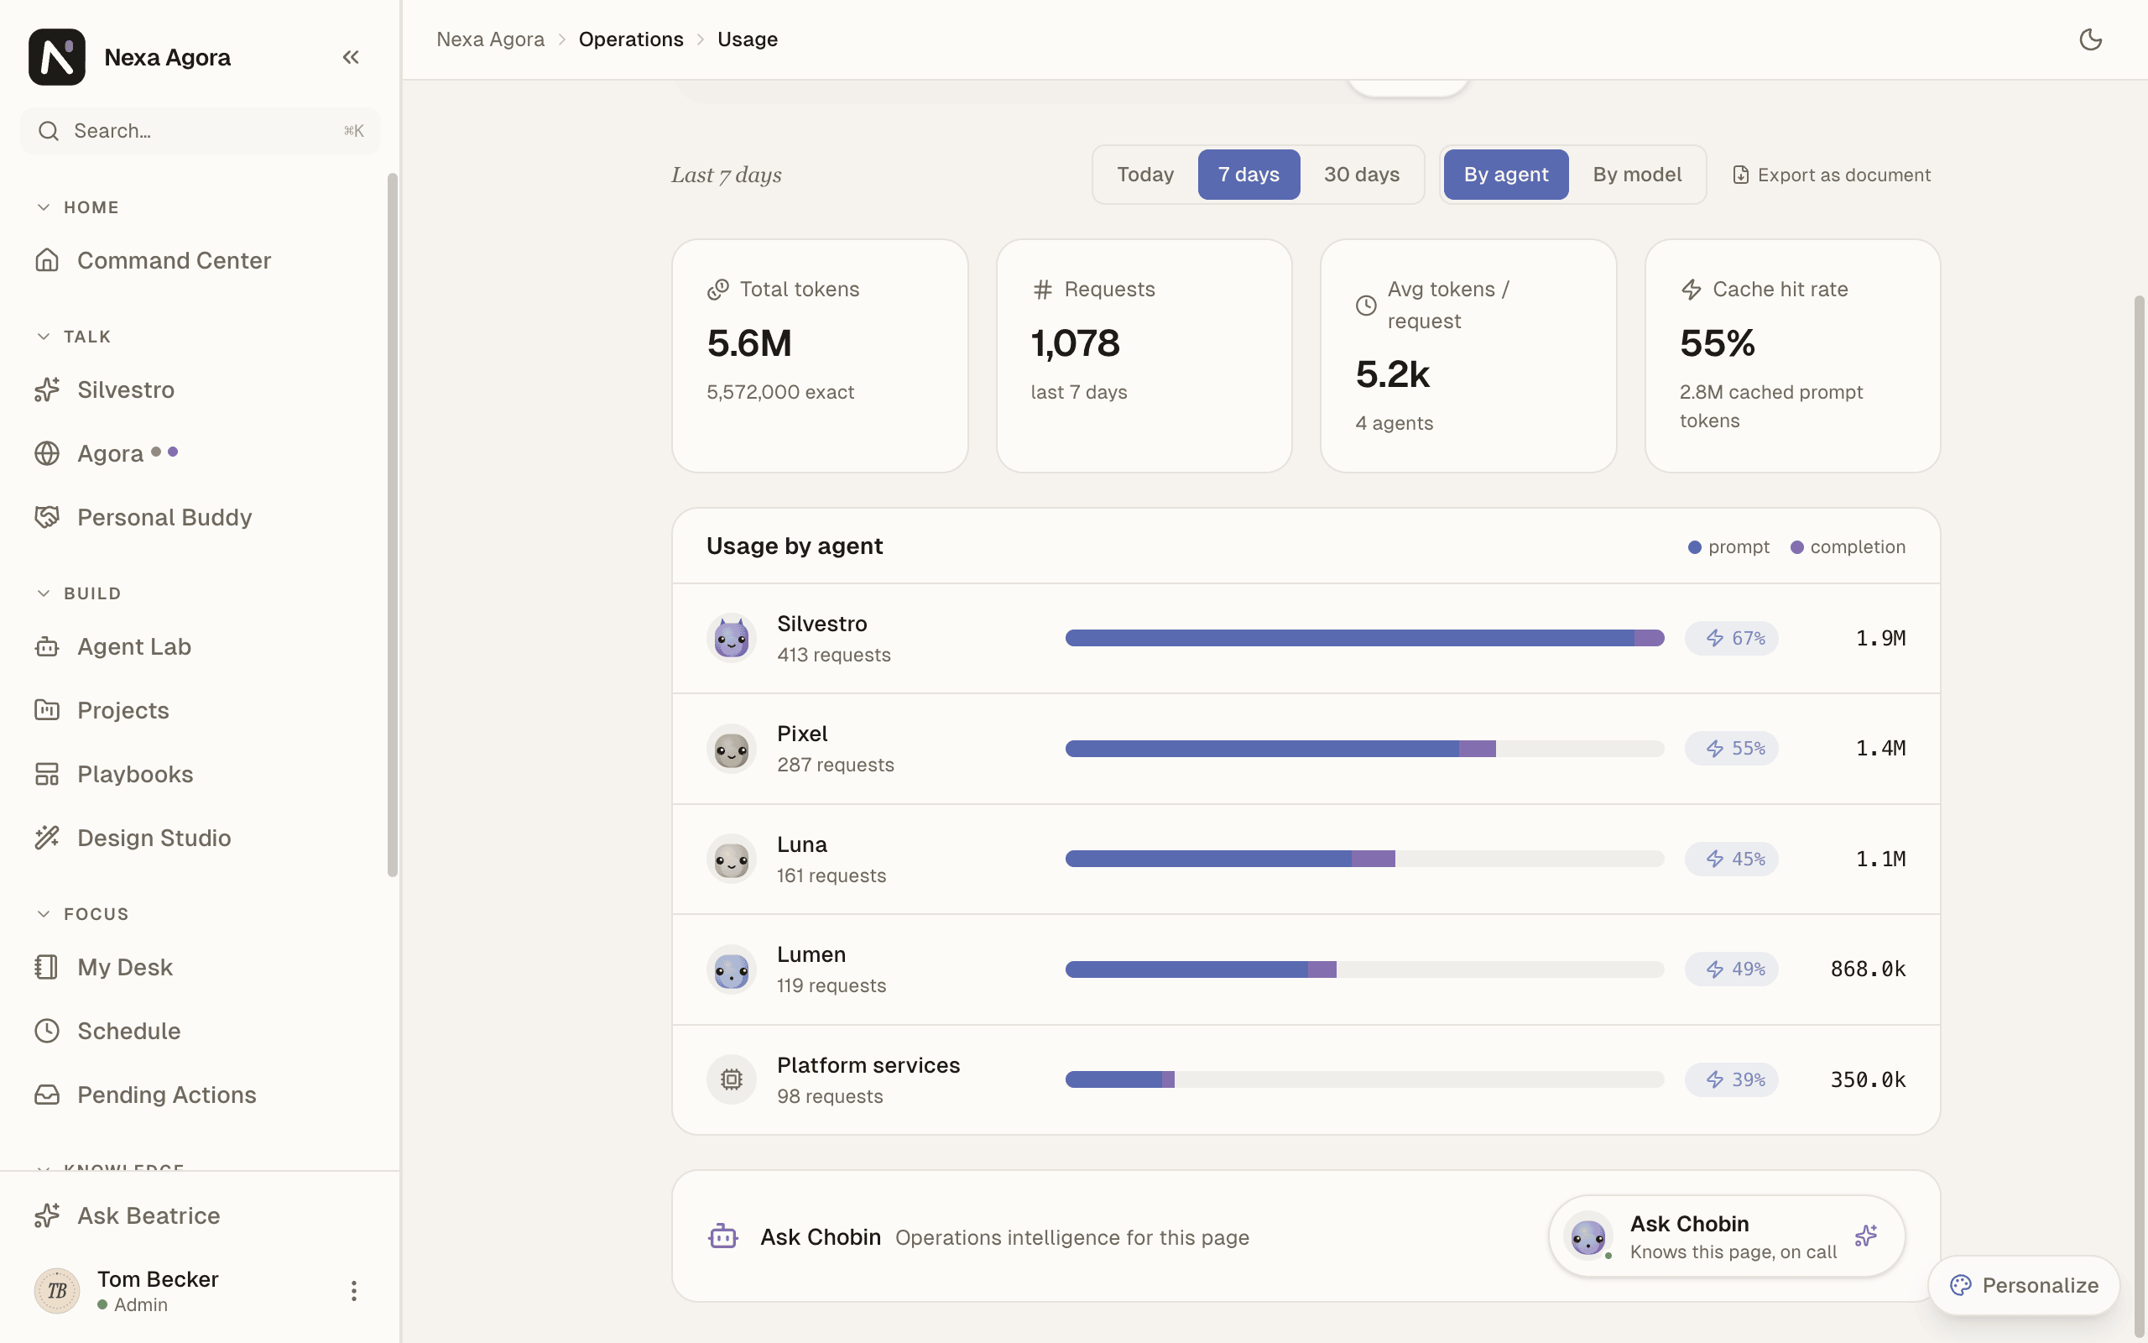Open the Personalize button
This screenshot has width=2148, height=1343.
point(2024,1285)
